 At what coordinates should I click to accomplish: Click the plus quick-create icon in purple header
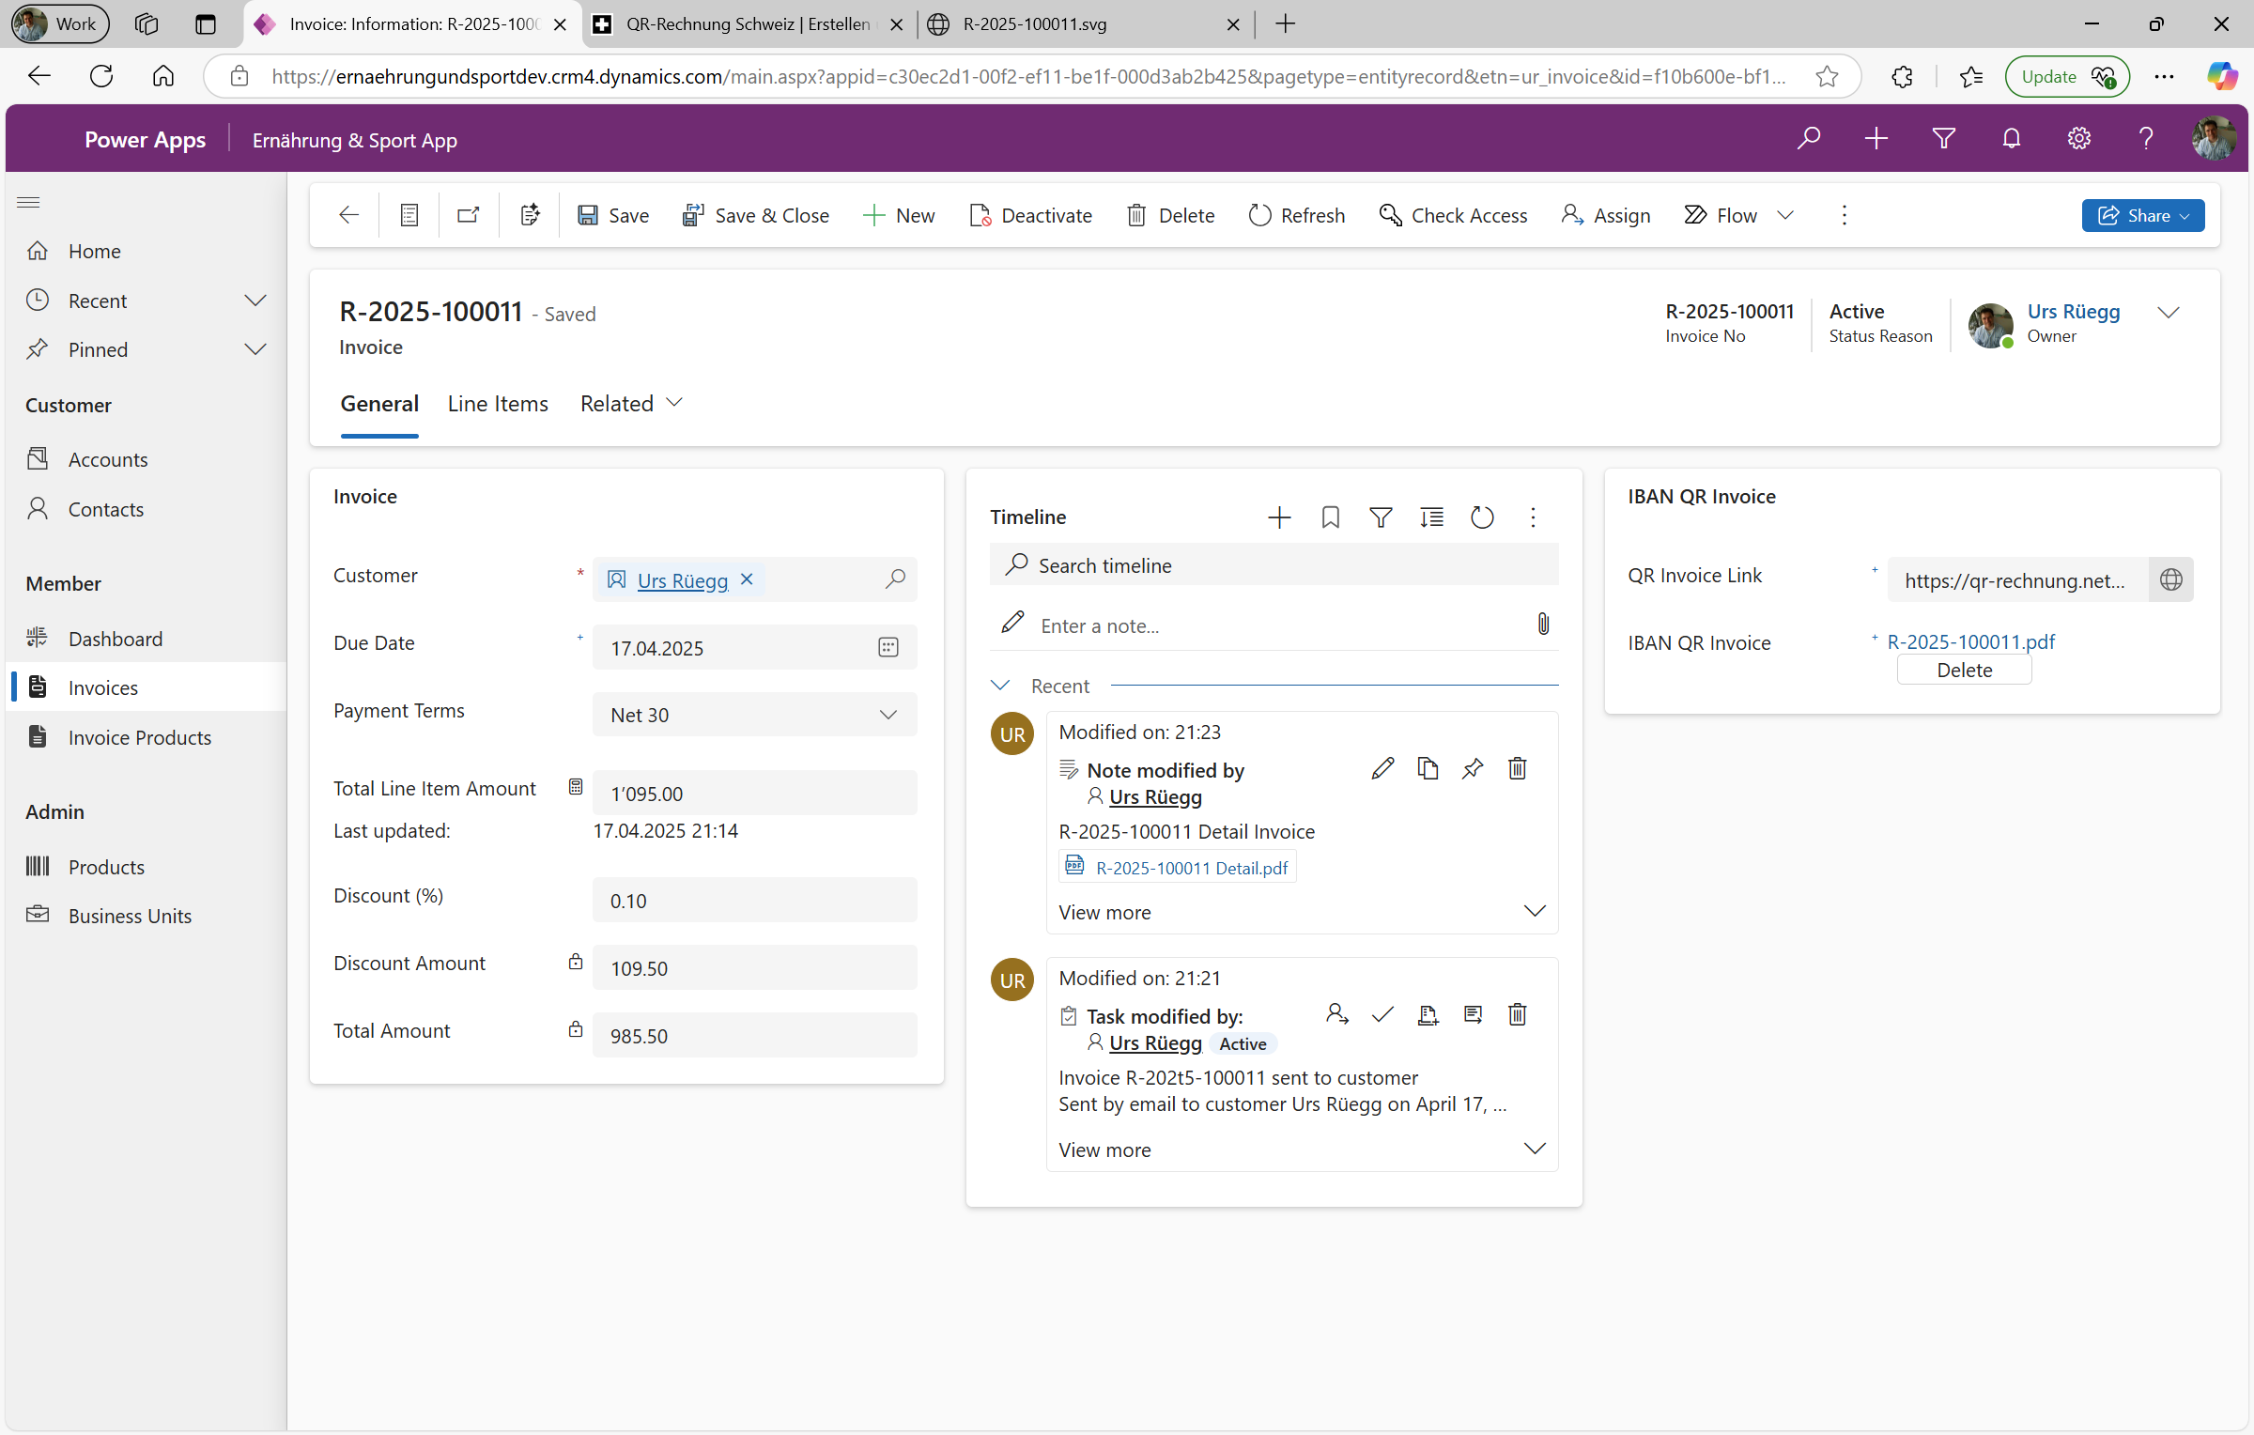[x=1876, y=139]
